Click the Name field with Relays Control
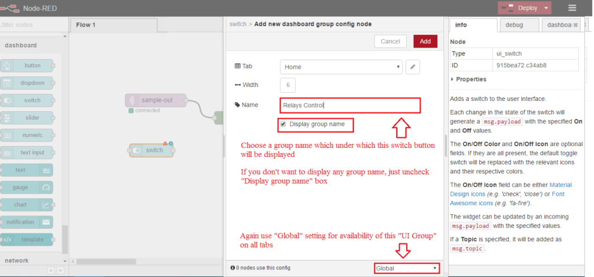 click(350, 105)
